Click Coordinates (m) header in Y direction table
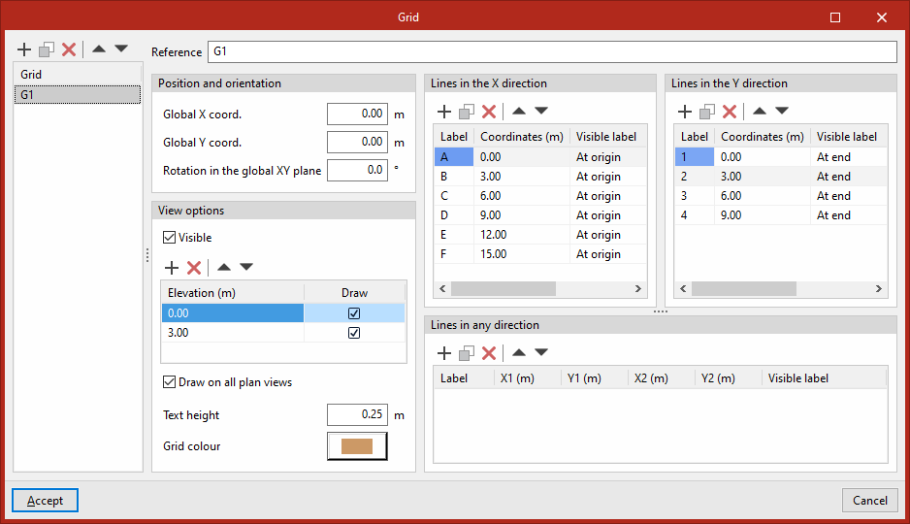The width and height of the screenshot is (910, 524). point(762,137)
